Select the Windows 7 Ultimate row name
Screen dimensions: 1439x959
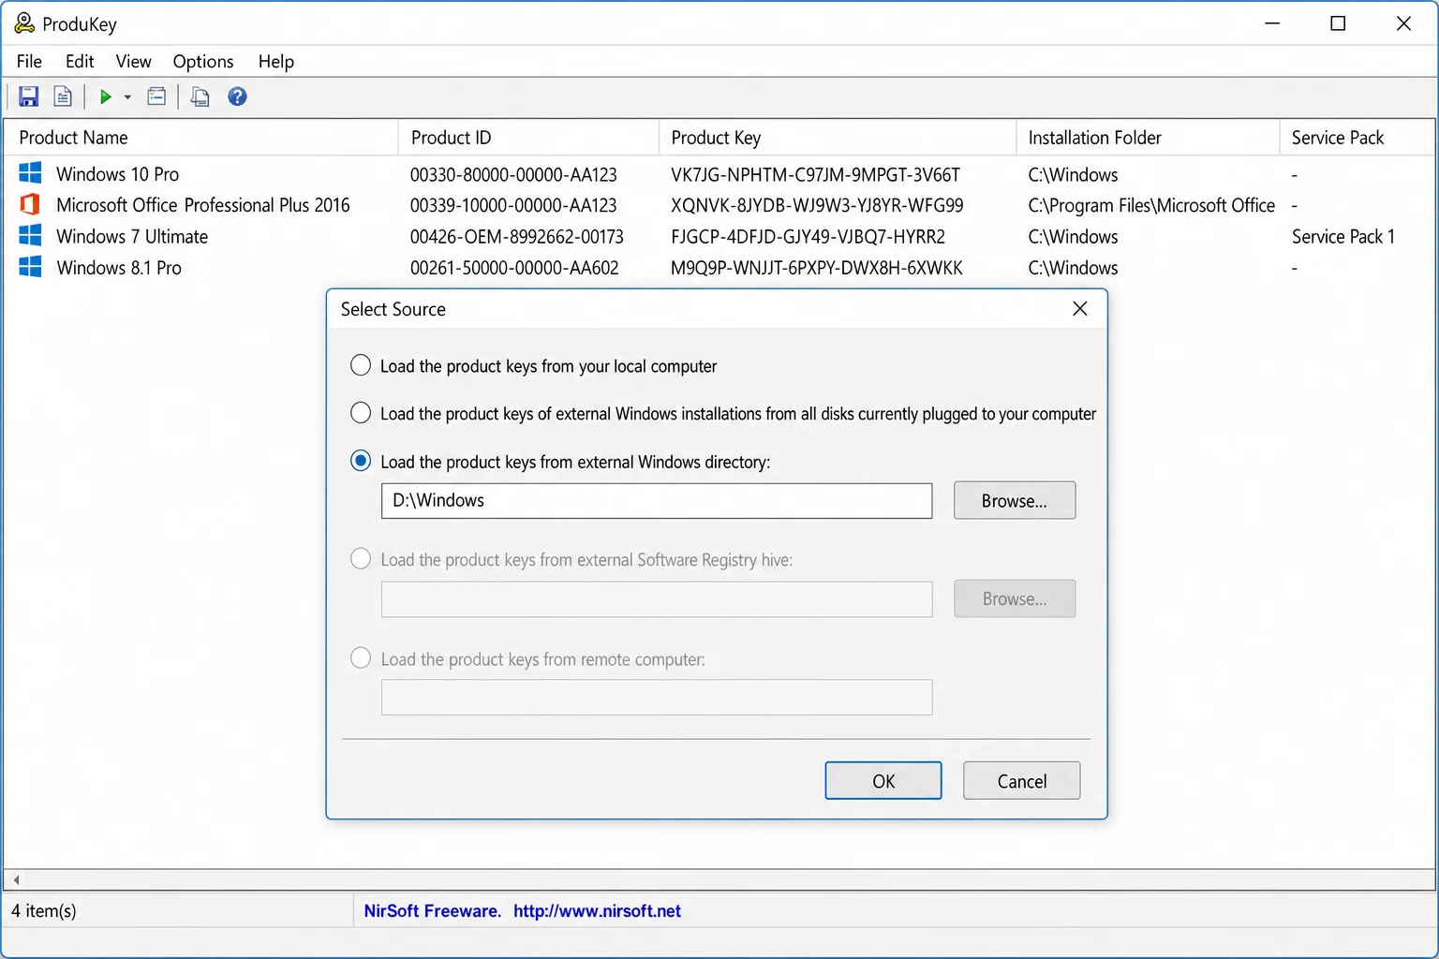(132, 236)
